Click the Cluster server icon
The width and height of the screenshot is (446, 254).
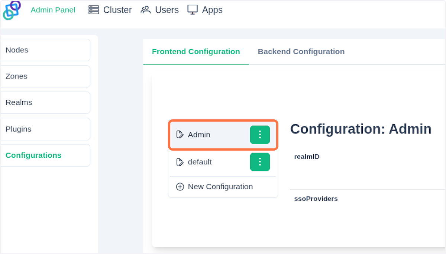pos(93,10)
